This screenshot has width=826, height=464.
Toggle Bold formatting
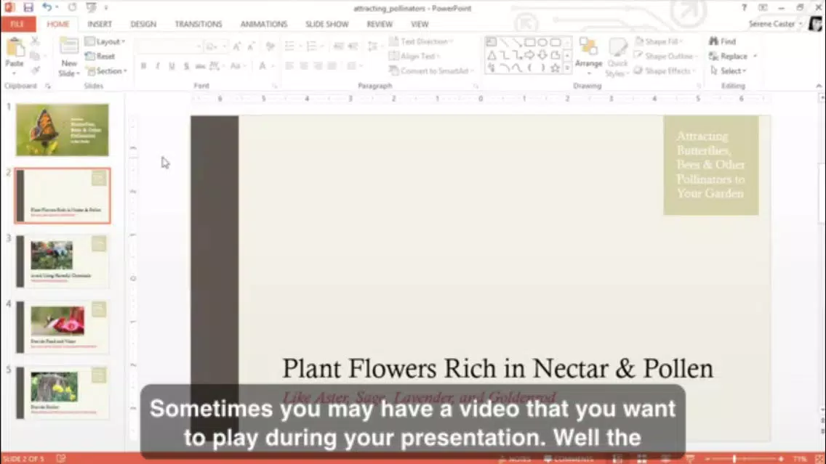[143, 66]
